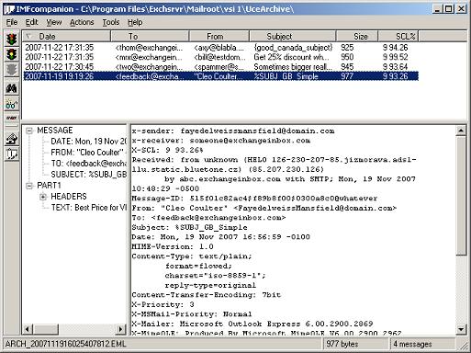Expand the HEADERS tree node

(43, 197)
